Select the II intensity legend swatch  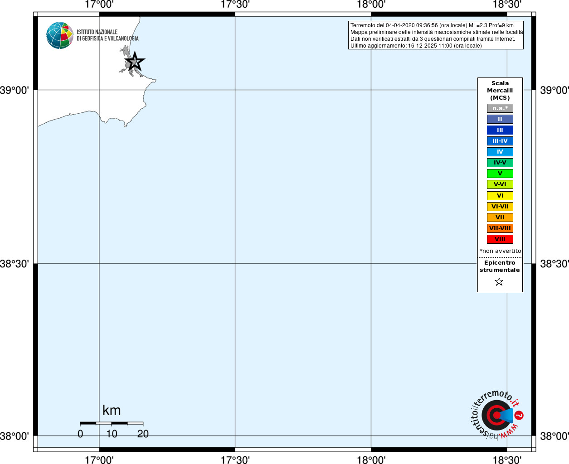tap(500, 119)
